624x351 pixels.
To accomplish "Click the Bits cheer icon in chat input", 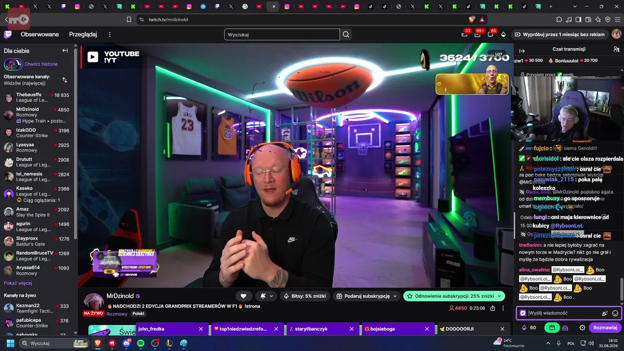I will [x=604, y=313].
